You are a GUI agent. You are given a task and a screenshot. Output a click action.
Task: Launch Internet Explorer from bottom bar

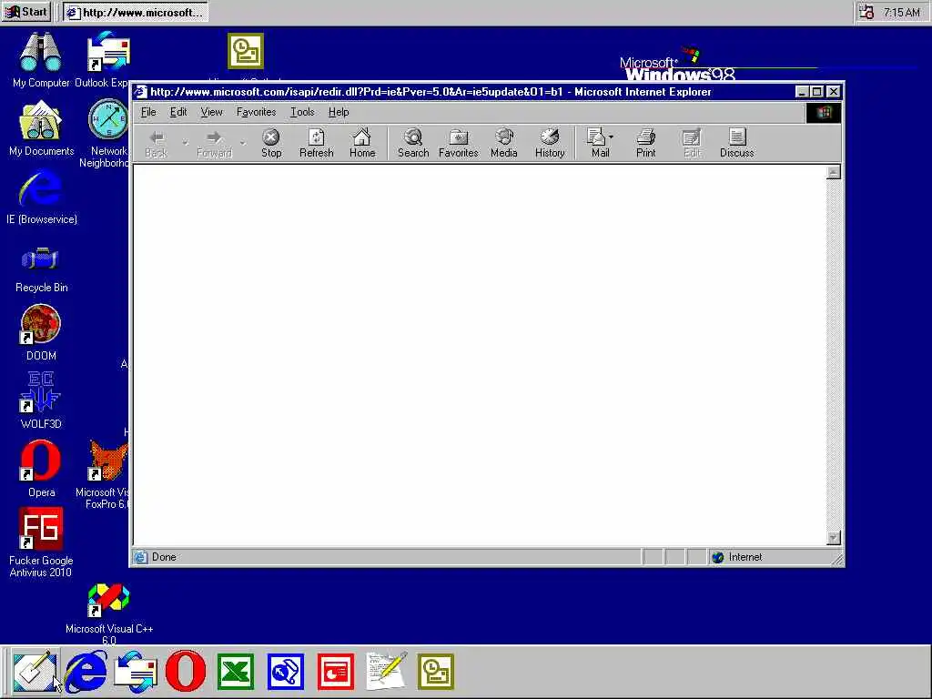tap(86, 673)
